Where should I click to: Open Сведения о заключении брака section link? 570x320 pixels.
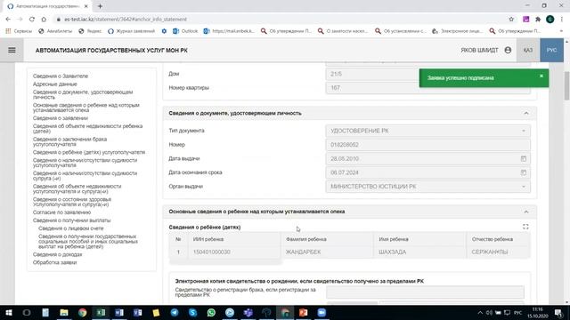coord(69,141)
